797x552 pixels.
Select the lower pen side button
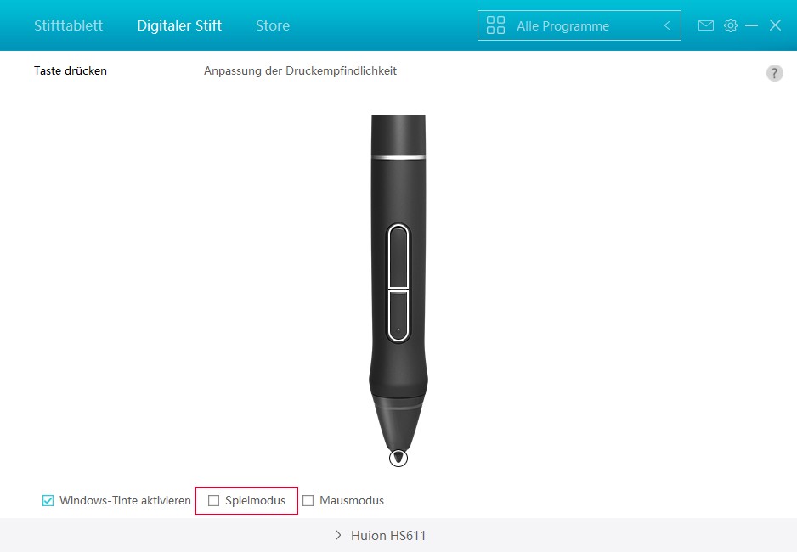pyautogui.click(x=398, y=315)
